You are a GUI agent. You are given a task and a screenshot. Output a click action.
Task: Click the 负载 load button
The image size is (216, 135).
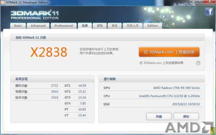coord(159,116)
